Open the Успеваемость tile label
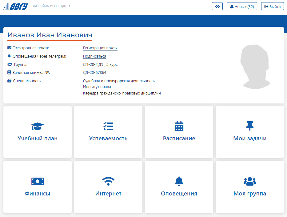 [108, 139]
